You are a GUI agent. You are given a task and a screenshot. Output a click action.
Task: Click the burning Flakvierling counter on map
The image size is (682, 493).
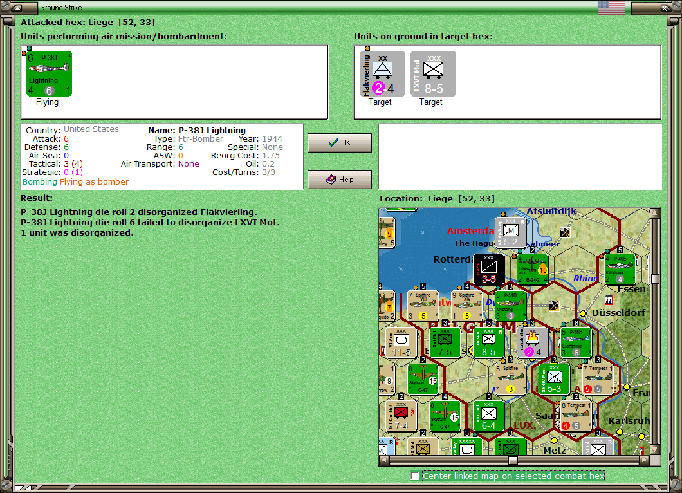[x=532, y=342]
